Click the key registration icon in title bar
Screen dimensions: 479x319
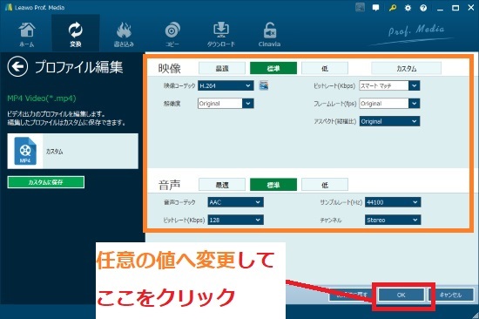(x=393, y=8)
